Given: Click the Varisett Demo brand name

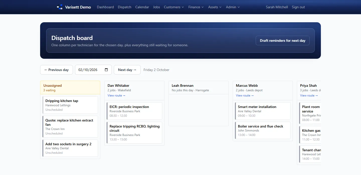Looking at the screenshot, I should tap(78, 7).
